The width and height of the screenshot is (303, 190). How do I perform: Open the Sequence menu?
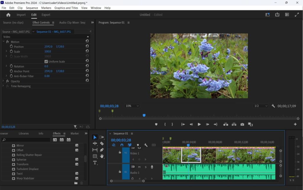31,8
